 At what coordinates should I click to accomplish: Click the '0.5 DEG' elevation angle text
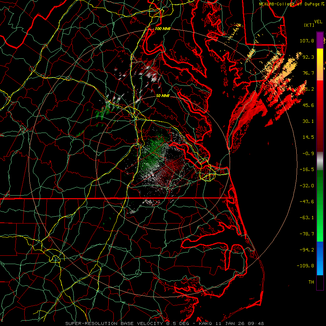pyautogui.click(x=177, y=323)
